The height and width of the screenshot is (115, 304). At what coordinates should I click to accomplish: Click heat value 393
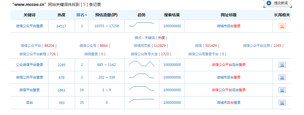[62, 103]
